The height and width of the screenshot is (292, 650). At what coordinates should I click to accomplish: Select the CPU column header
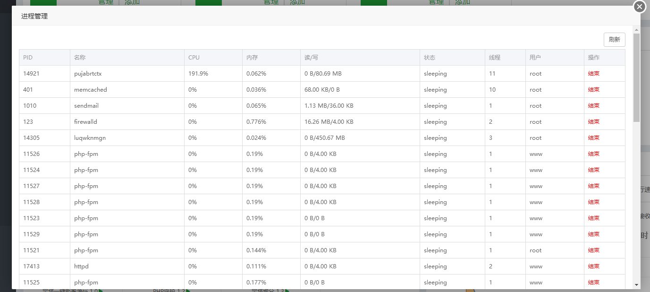tap(213, 58)
